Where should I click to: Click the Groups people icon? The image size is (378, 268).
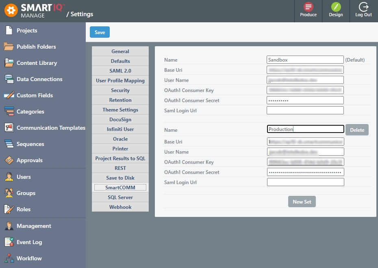click(9, 193)
